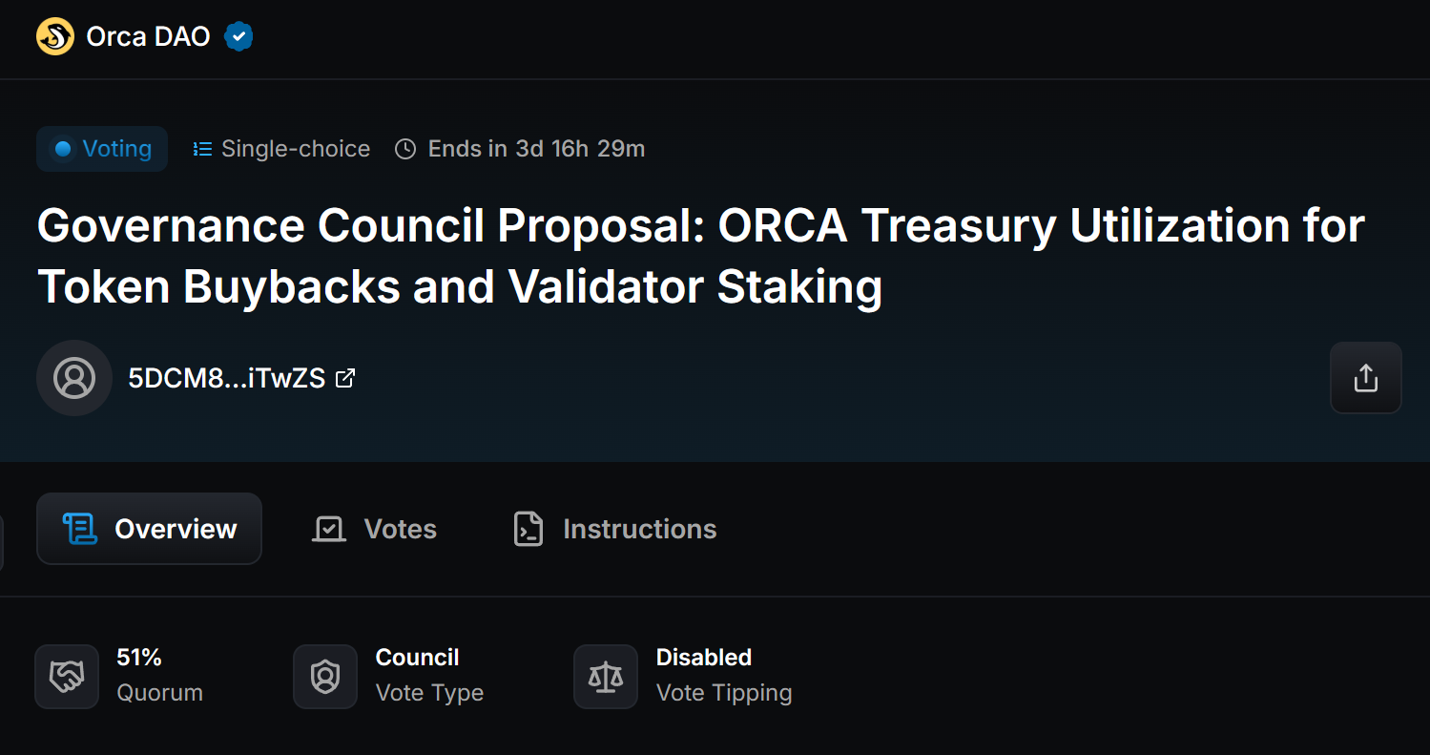The width and height of the screenshot is (1430, 755).
Task: Click the Vote Tipping scales icon
Action: tap(606, 677)
